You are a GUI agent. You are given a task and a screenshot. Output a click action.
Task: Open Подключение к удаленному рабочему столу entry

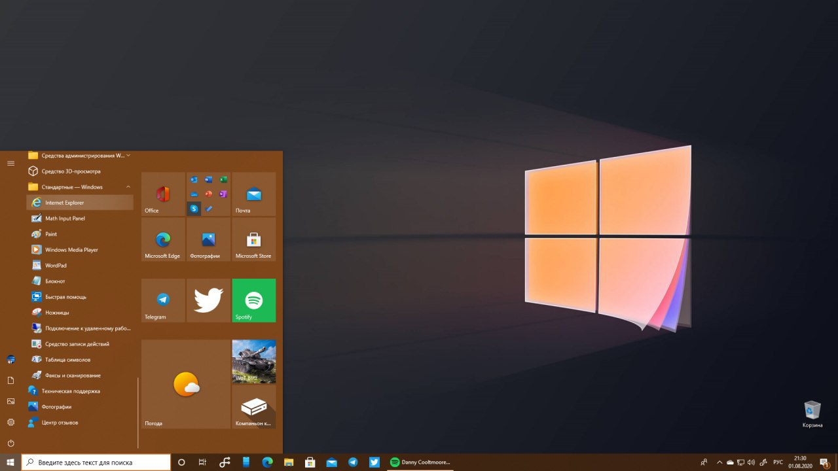point(80,328)
